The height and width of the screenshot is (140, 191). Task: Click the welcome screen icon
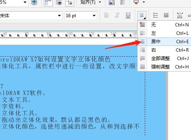112,2
